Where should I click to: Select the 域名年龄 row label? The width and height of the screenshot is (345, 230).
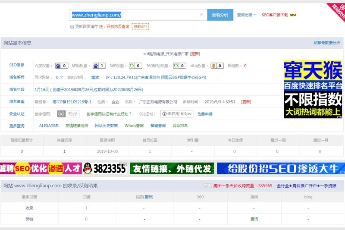tap(17, 89)
